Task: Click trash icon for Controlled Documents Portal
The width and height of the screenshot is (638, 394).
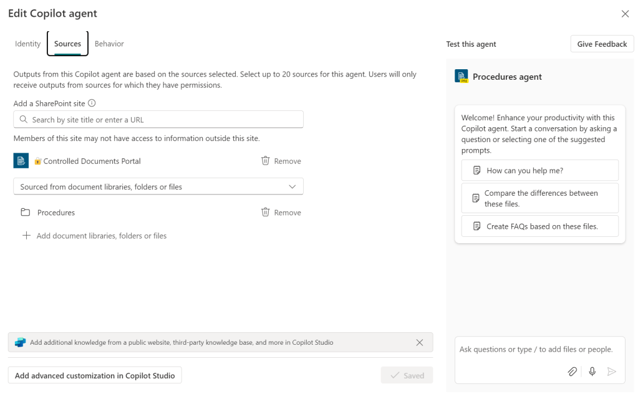Action: click(x=266, y=161)
